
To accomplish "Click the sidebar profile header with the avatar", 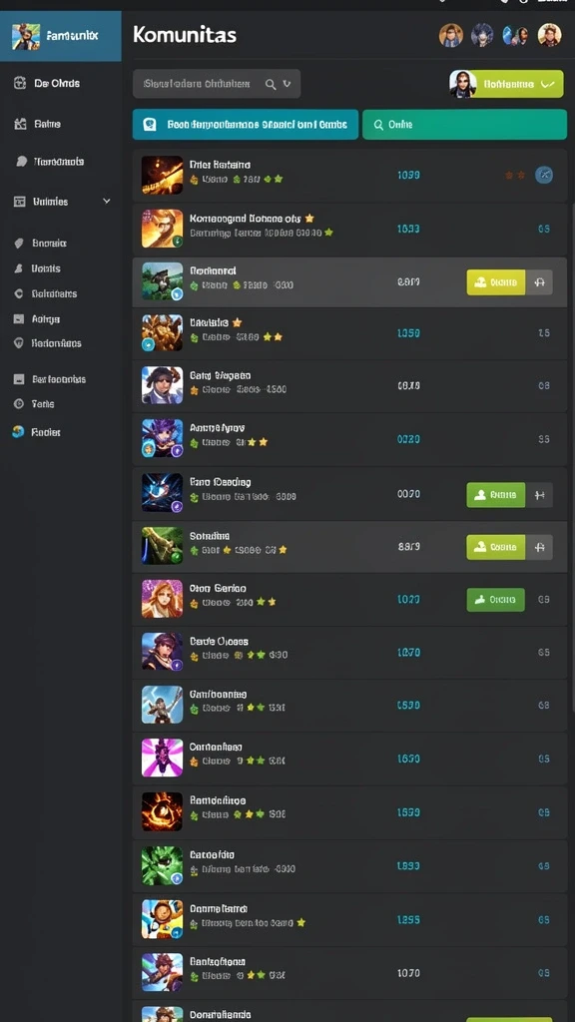I will coord(61,36).
